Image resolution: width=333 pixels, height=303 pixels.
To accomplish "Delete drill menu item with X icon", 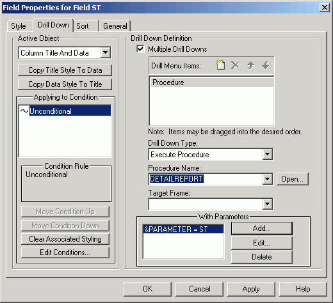I will 235,65.
